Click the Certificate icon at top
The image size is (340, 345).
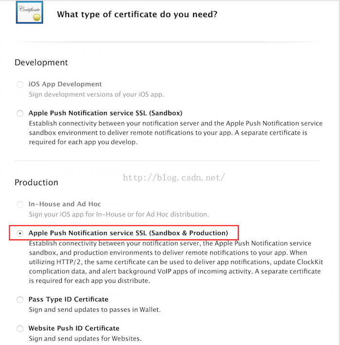[29, 12]
